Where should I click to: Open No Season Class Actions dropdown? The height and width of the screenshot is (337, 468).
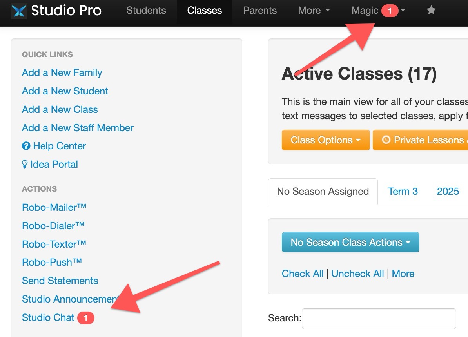(350, 242)
